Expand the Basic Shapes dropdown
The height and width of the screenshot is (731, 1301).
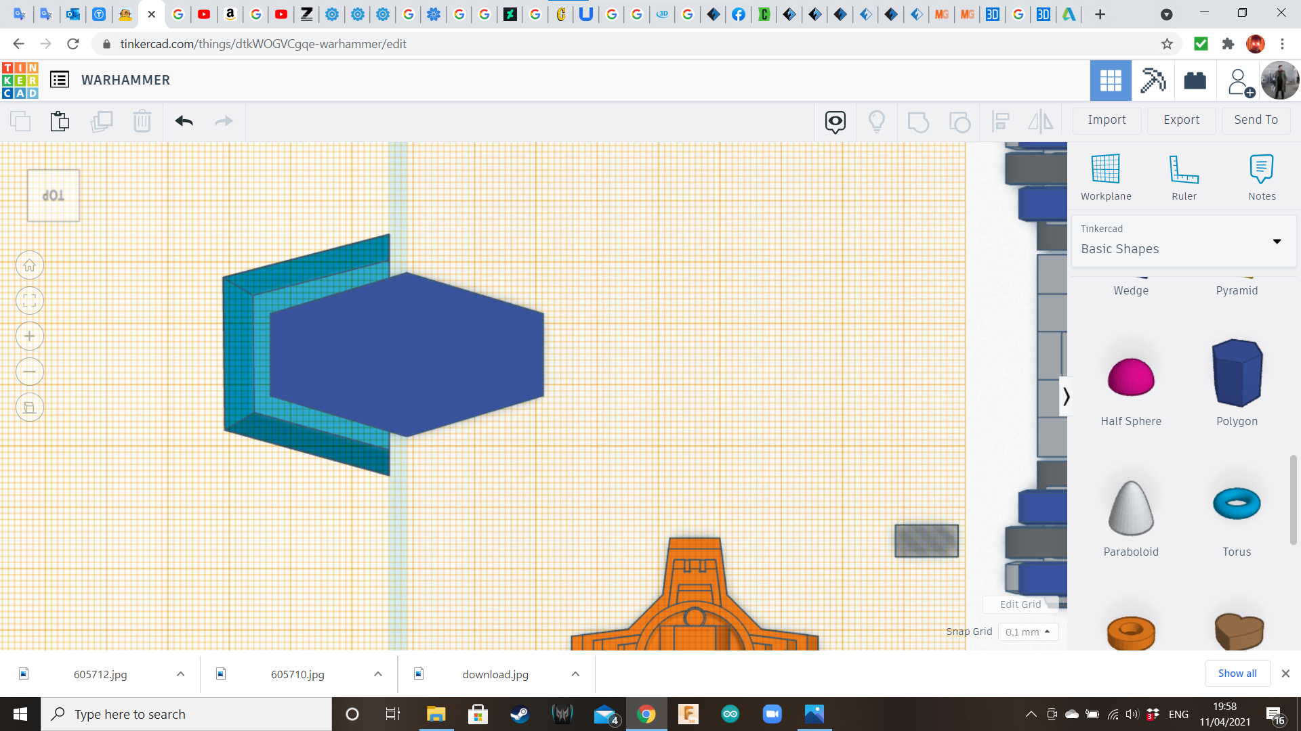tap(1276, 241)
